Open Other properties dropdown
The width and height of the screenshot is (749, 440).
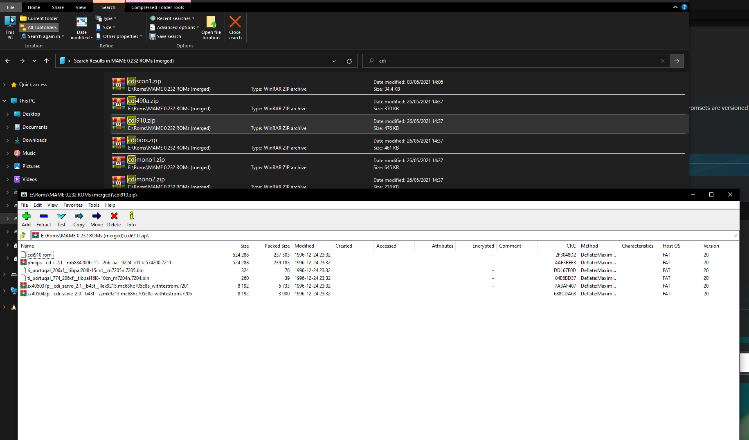tap(119, 36)
